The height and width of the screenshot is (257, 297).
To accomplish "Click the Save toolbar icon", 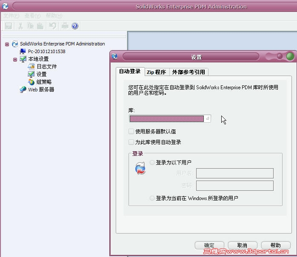I will (9, 26).
